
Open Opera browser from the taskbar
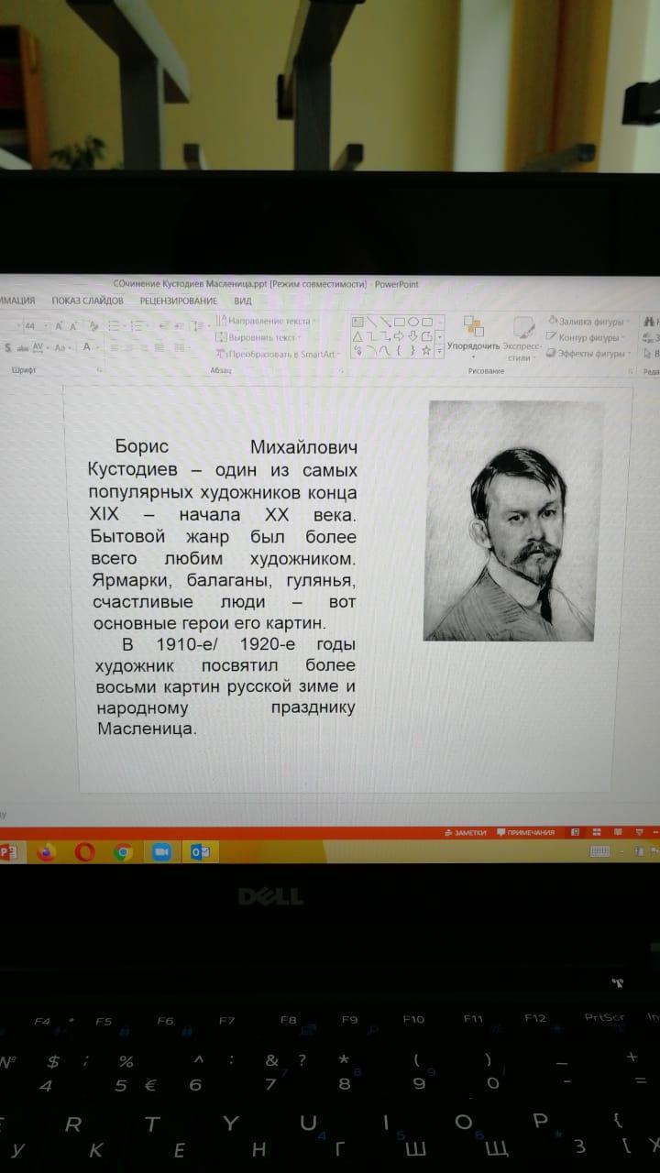[84, 852]
